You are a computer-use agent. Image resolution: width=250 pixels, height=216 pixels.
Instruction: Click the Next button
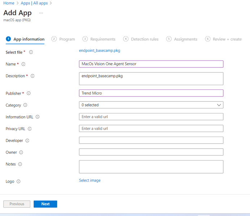pos(45,204)
